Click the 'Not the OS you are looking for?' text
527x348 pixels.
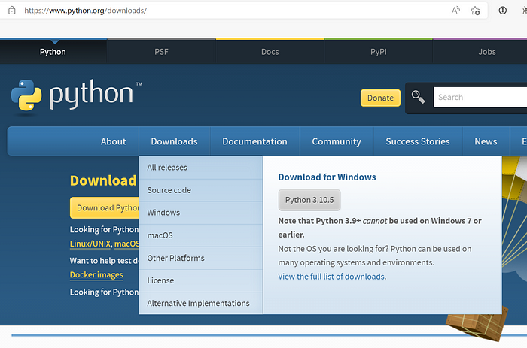(x=333, y=249)
